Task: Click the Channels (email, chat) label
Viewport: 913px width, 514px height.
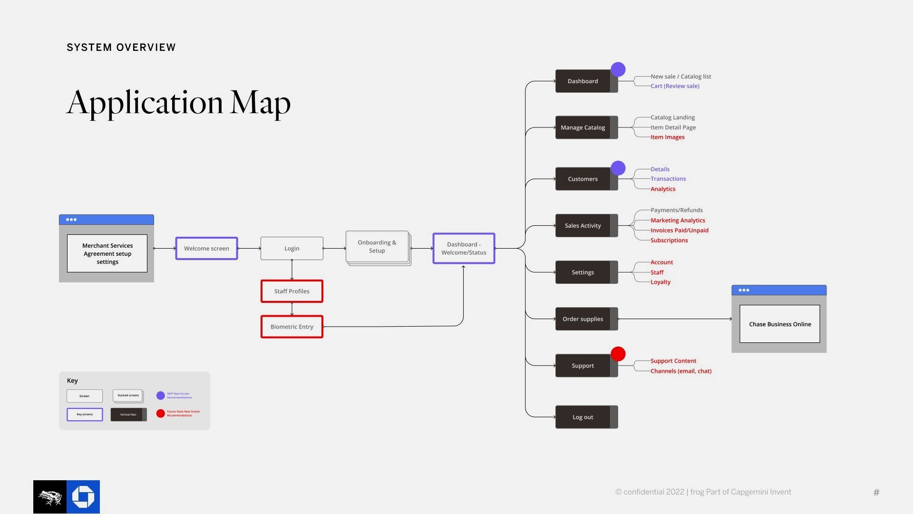Action: coord(681,371)
